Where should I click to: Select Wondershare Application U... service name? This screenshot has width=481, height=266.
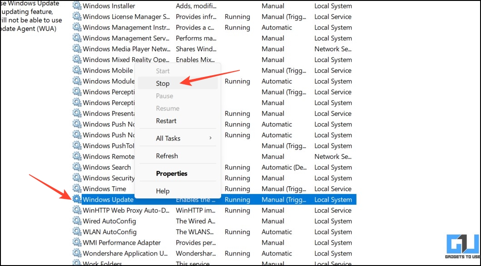click(125, 253)
